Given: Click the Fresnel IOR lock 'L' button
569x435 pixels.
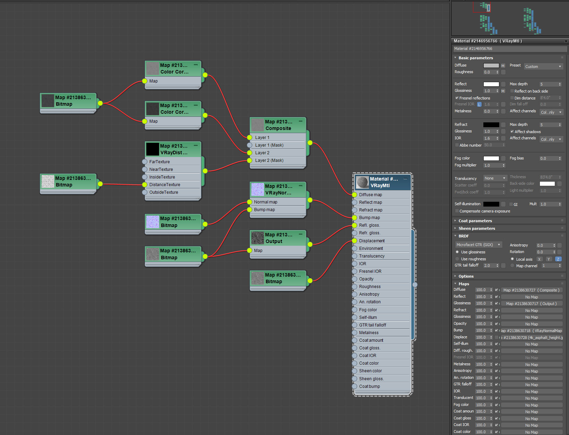Looking at the screenshot, I should click(479, 104).
